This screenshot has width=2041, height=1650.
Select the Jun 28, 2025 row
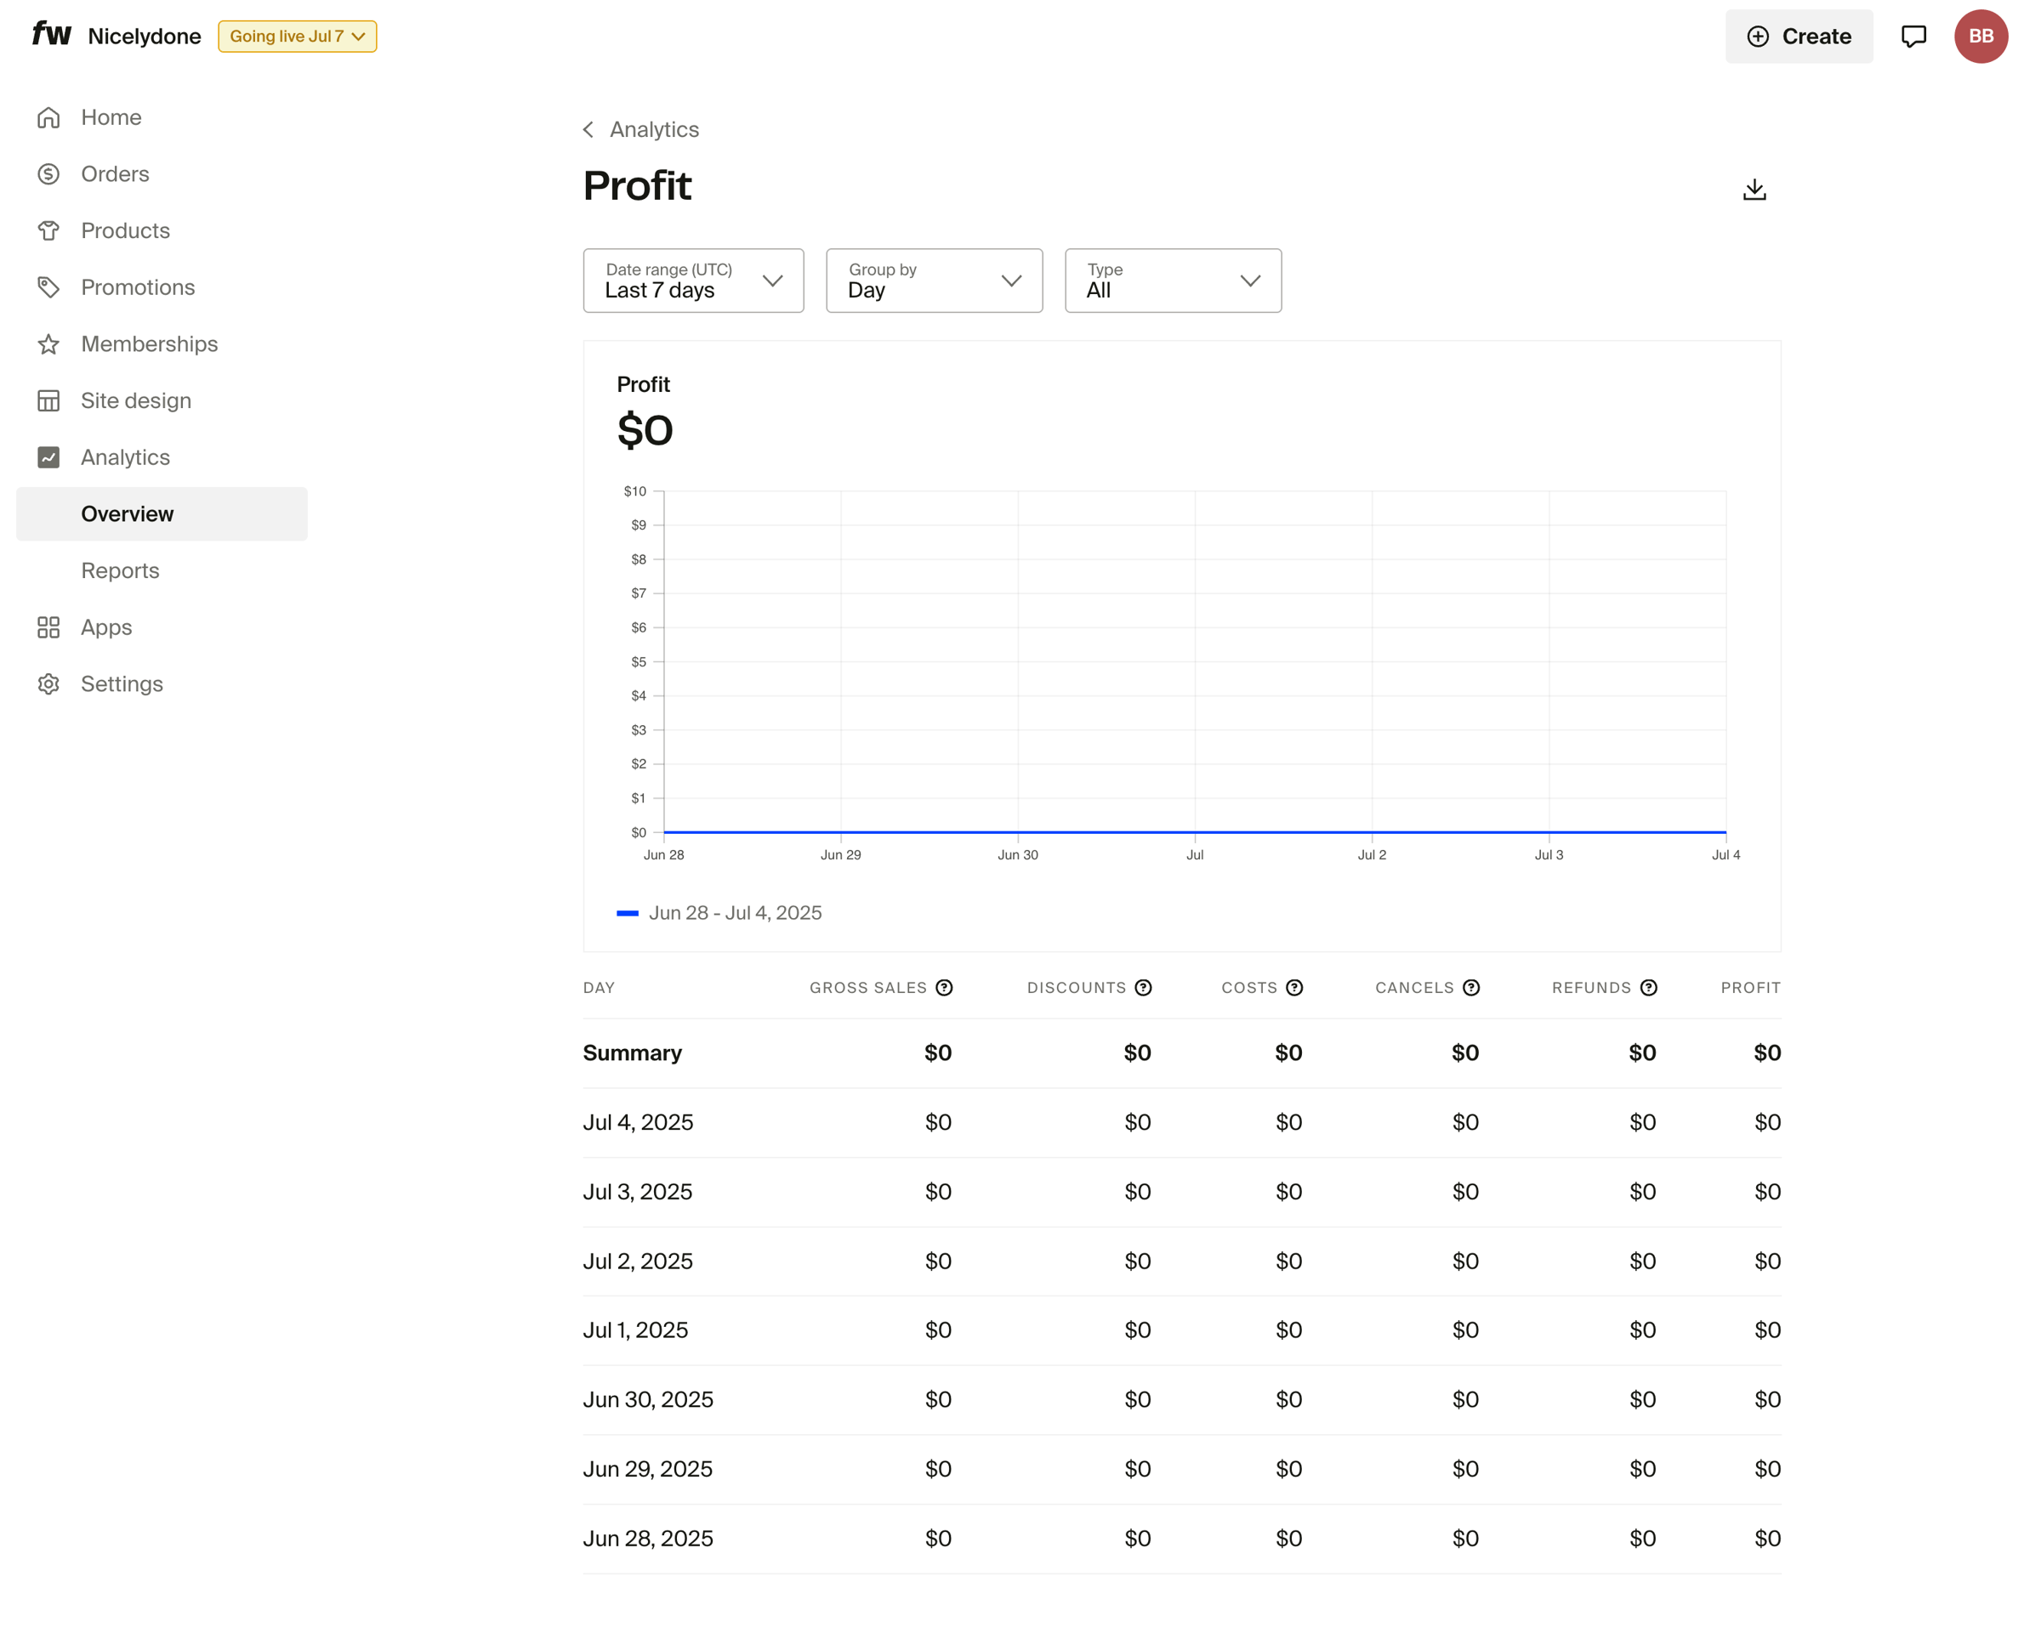pyautogui.click(x=1181, y=1539)
